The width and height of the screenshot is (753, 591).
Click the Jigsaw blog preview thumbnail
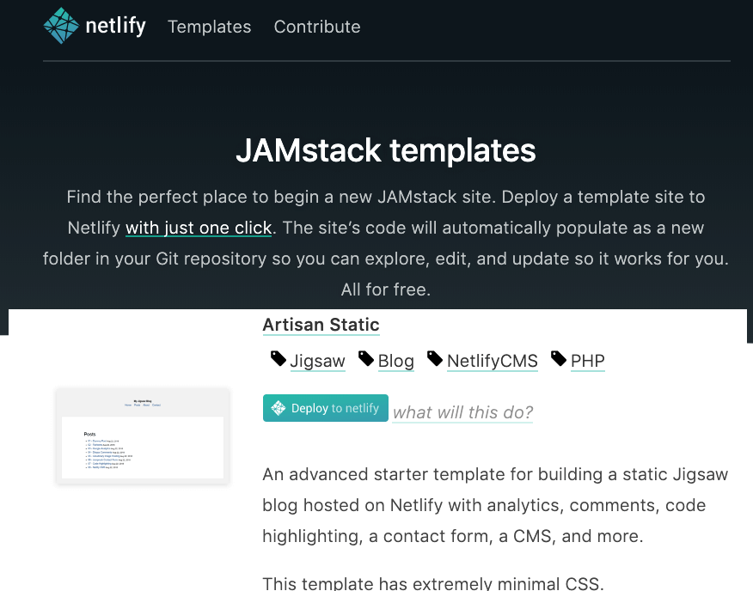click(x=142, y=436)
